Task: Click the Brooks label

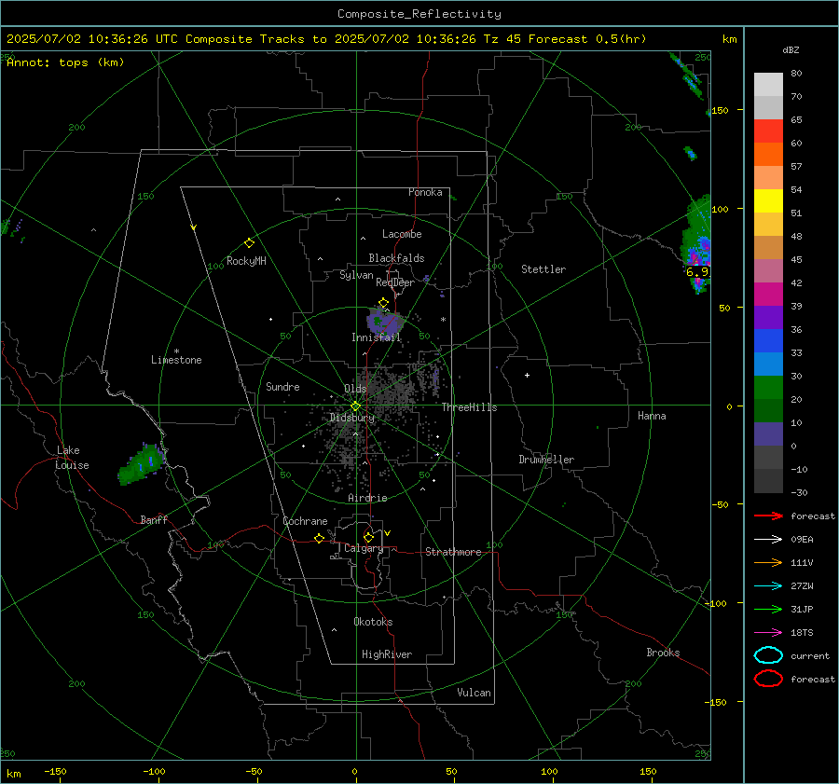Action: (x=663, y=653)
